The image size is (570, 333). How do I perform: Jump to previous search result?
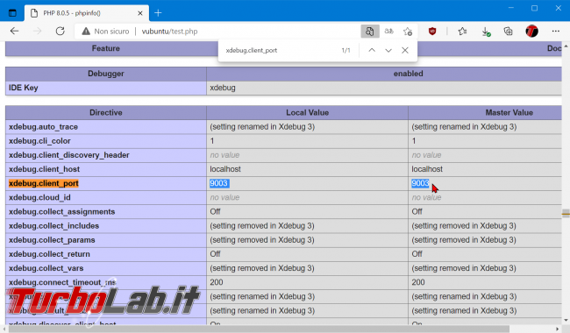pyautogui.click(x=372, y=51)
